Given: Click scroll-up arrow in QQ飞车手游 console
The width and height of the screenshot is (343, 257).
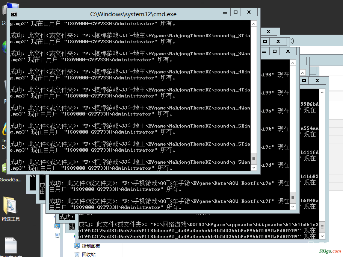Looking at the screenshot, I should pyautogui.click(x=293, y=63).
